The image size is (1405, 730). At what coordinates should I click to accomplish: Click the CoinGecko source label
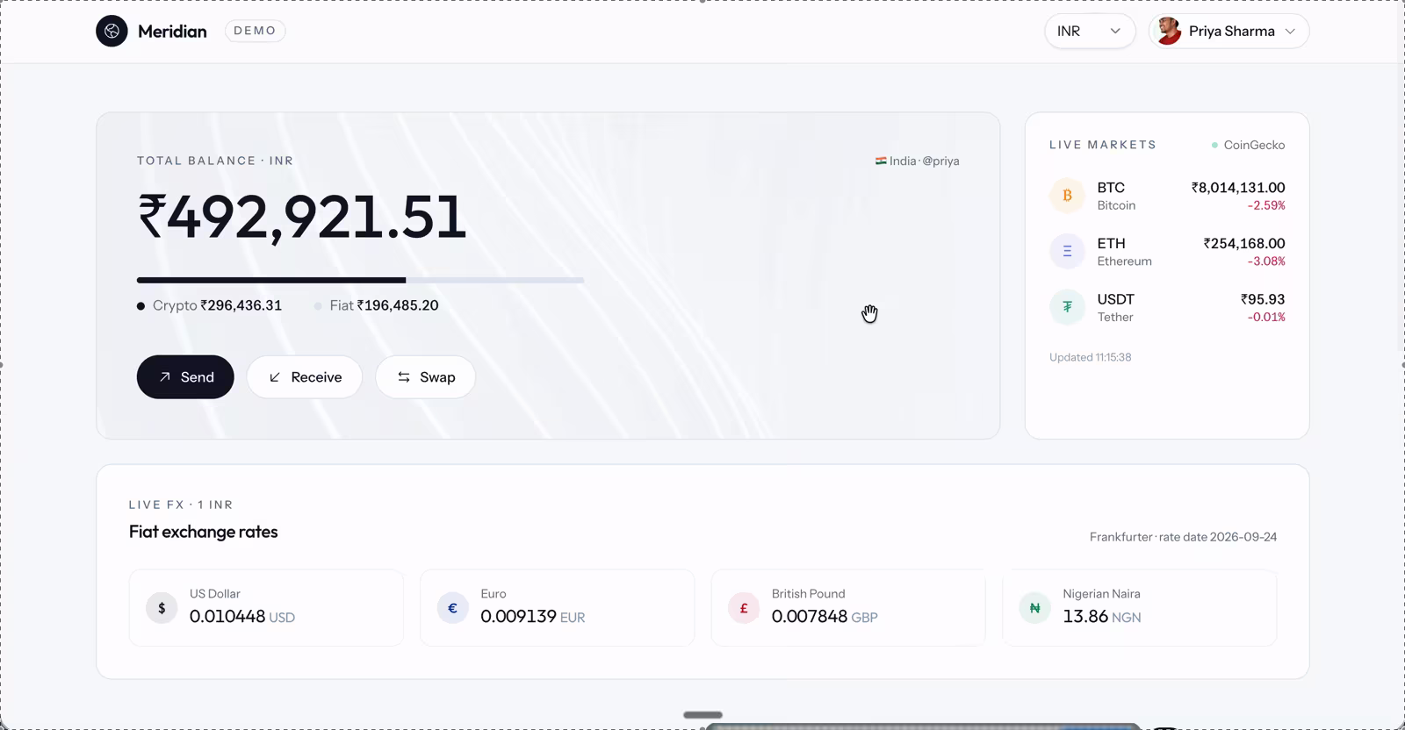coord(1254,145)
